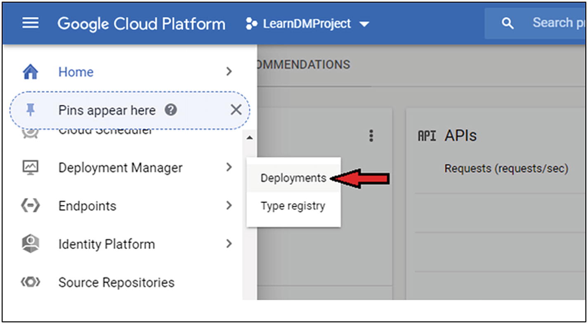Click the Google Cloud Platform logo text
The width and height of the screenshot is (588, 324).
141,24
